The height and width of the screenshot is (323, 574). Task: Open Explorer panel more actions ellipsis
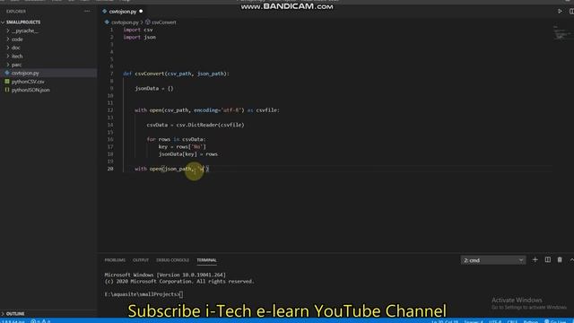point(87,12)
